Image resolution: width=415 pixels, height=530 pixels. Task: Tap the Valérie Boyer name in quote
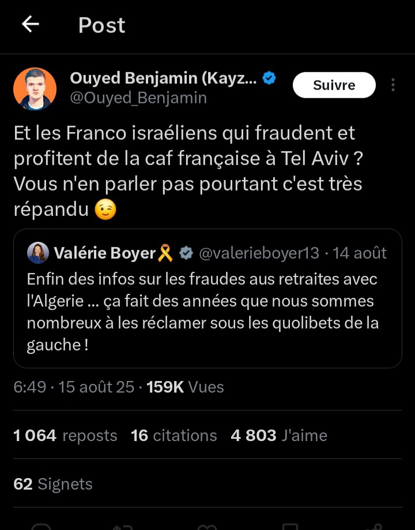(x=104, y=253)
